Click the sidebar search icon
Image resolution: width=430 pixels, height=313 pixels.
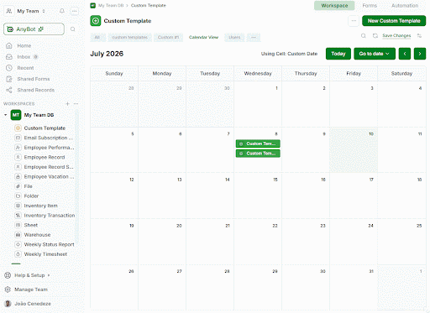point(73,29)
